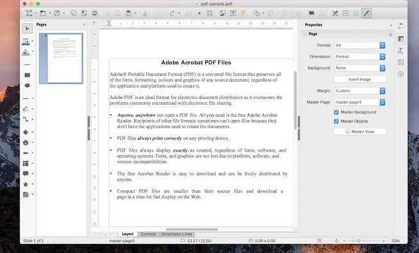The width and height of the screenshot is (419, 253).
Task: Open Sidebar Settings icon at top
Action: (x=400, y=26)
